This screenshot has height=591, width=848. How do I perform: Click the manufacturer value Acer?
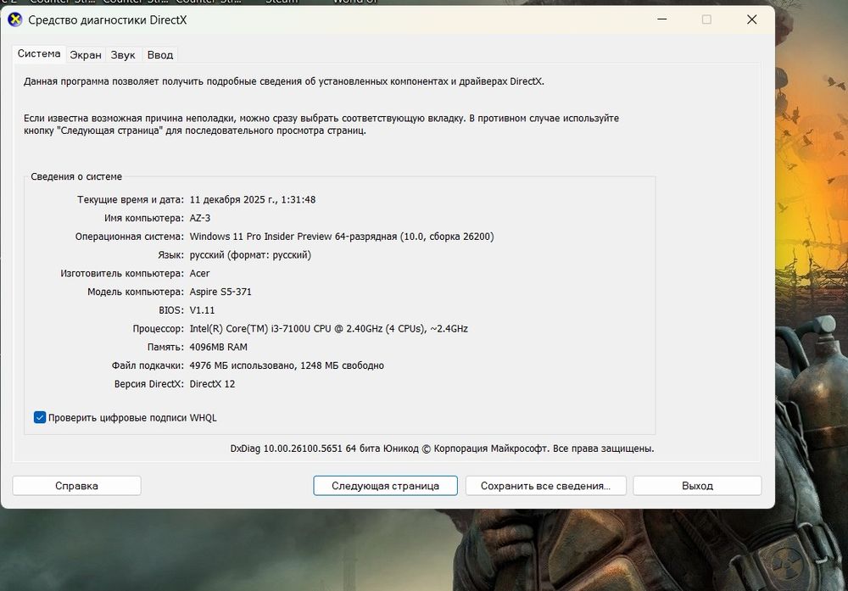click(x=199, y=273)
